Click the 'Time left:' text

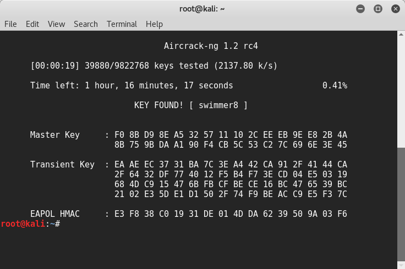pos(55,86)
